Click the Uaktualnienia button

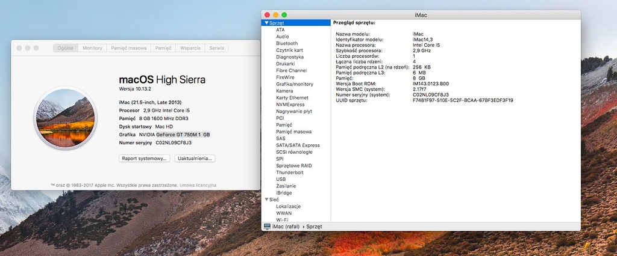tap(195, 159)
